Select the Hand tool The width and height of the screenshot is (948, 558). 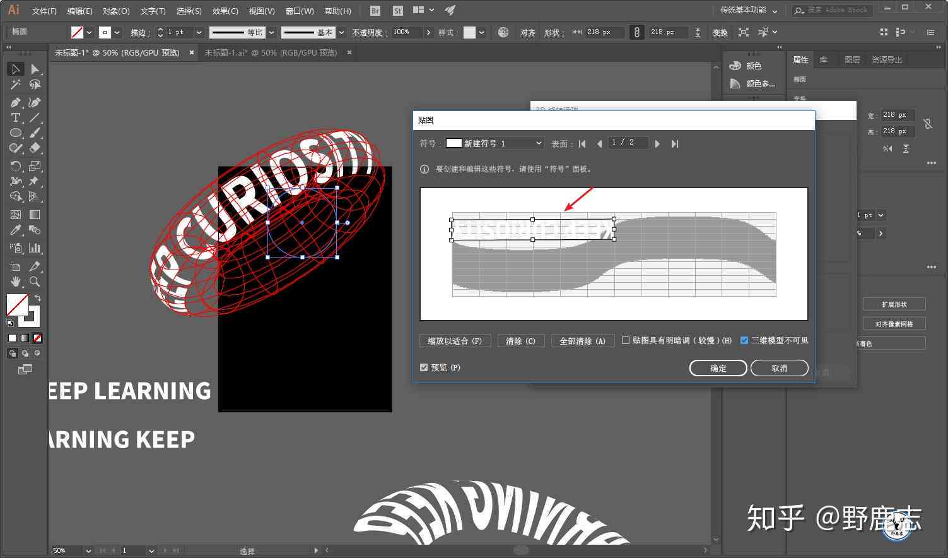tap(16, 282)
